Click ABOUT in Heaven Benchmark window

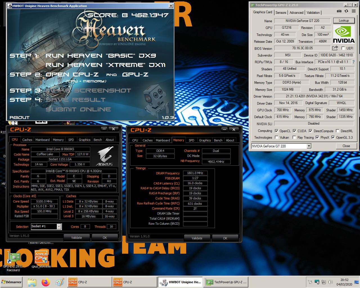[x=19, y=118]
